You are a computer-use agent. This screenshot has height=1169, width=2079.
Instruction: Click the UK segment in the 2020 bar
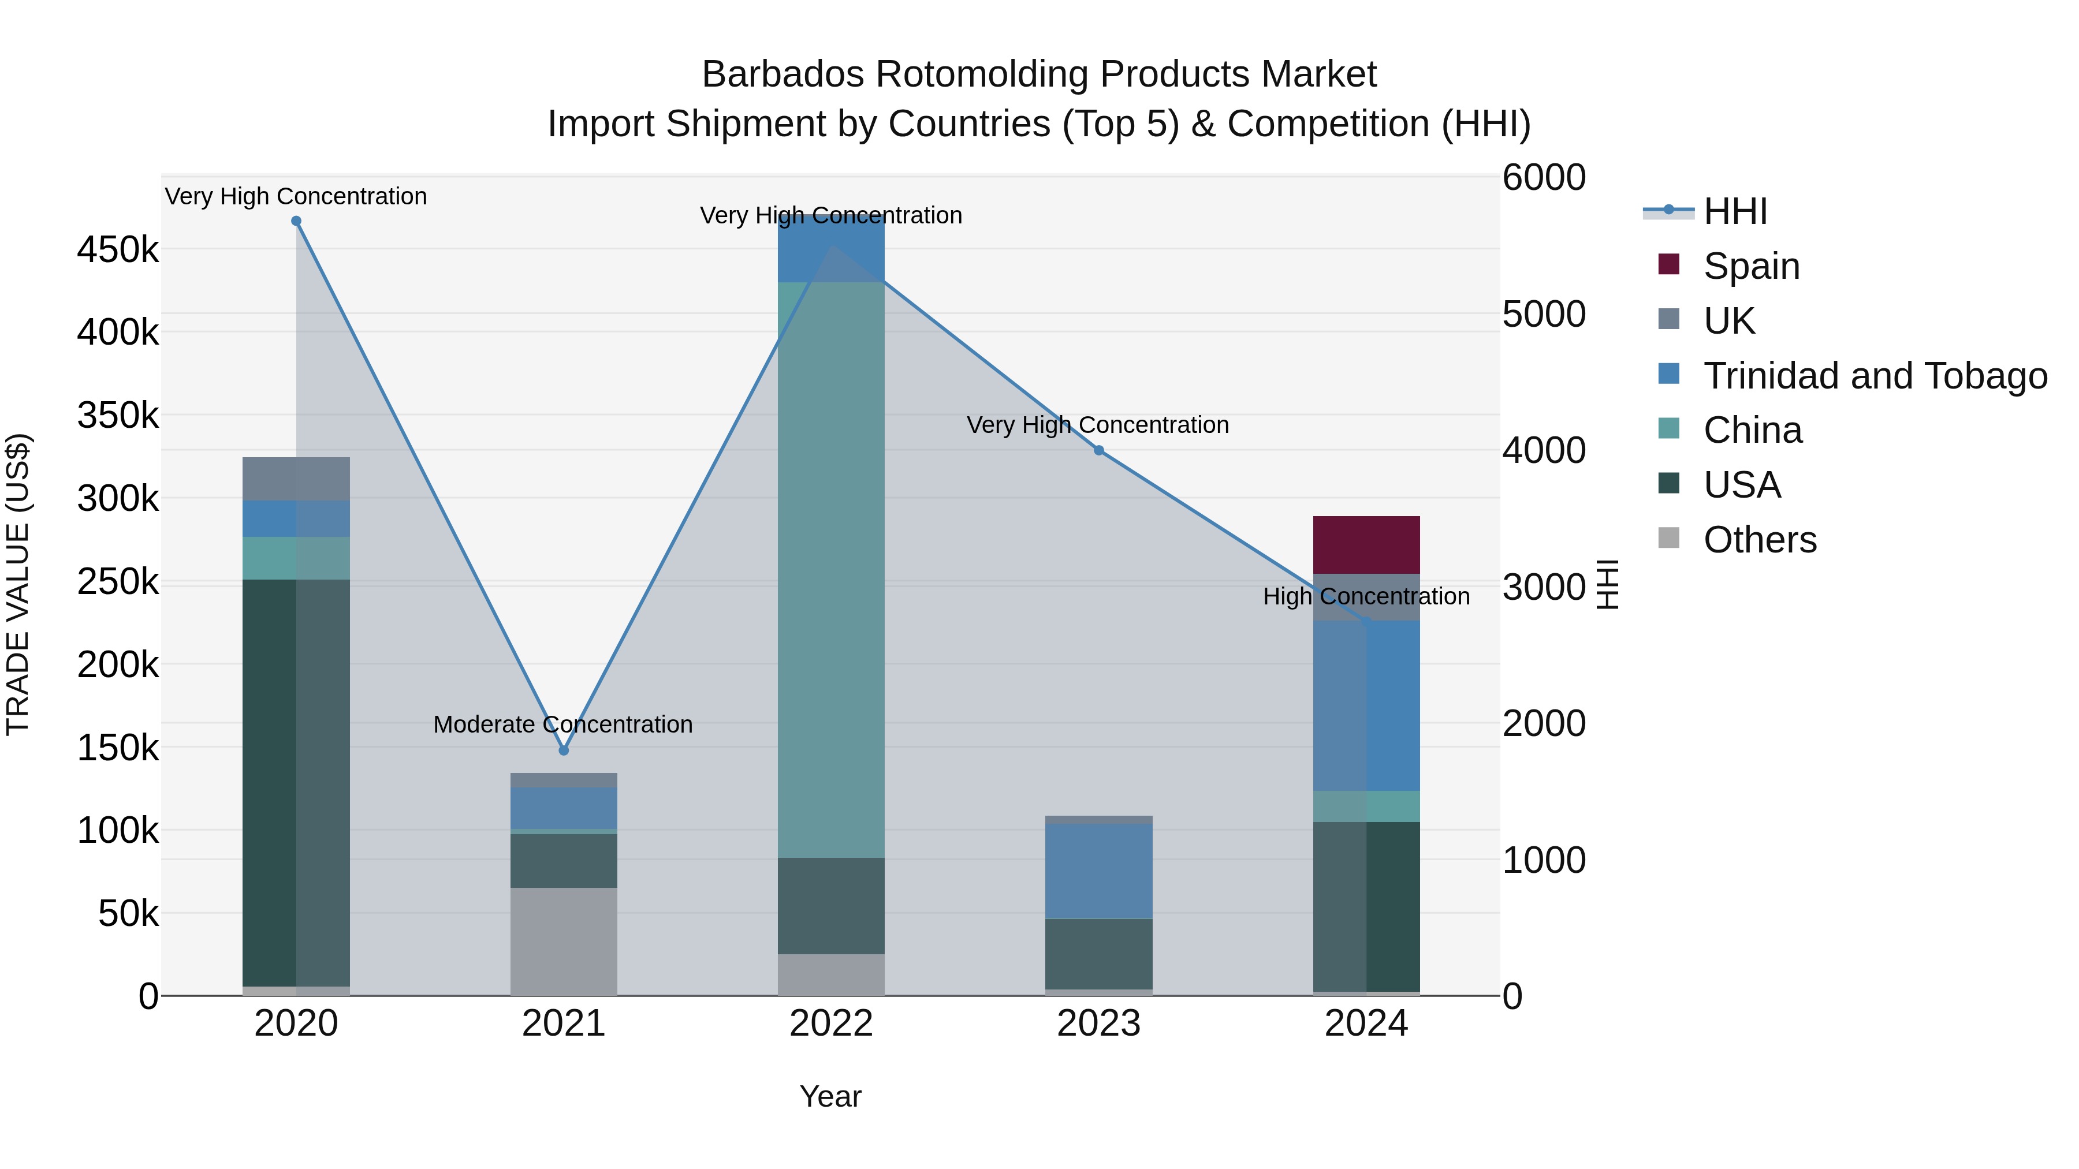click(x=296, y=479)
